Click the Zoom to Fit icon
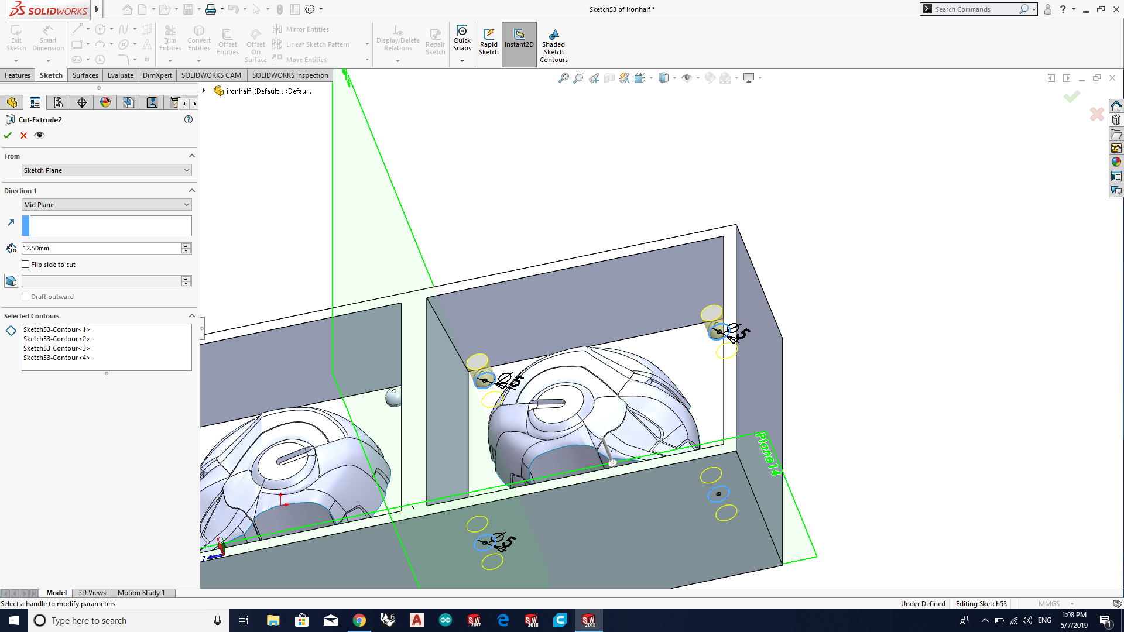This screenshot has height=632, width=1124. pos(563,78)
